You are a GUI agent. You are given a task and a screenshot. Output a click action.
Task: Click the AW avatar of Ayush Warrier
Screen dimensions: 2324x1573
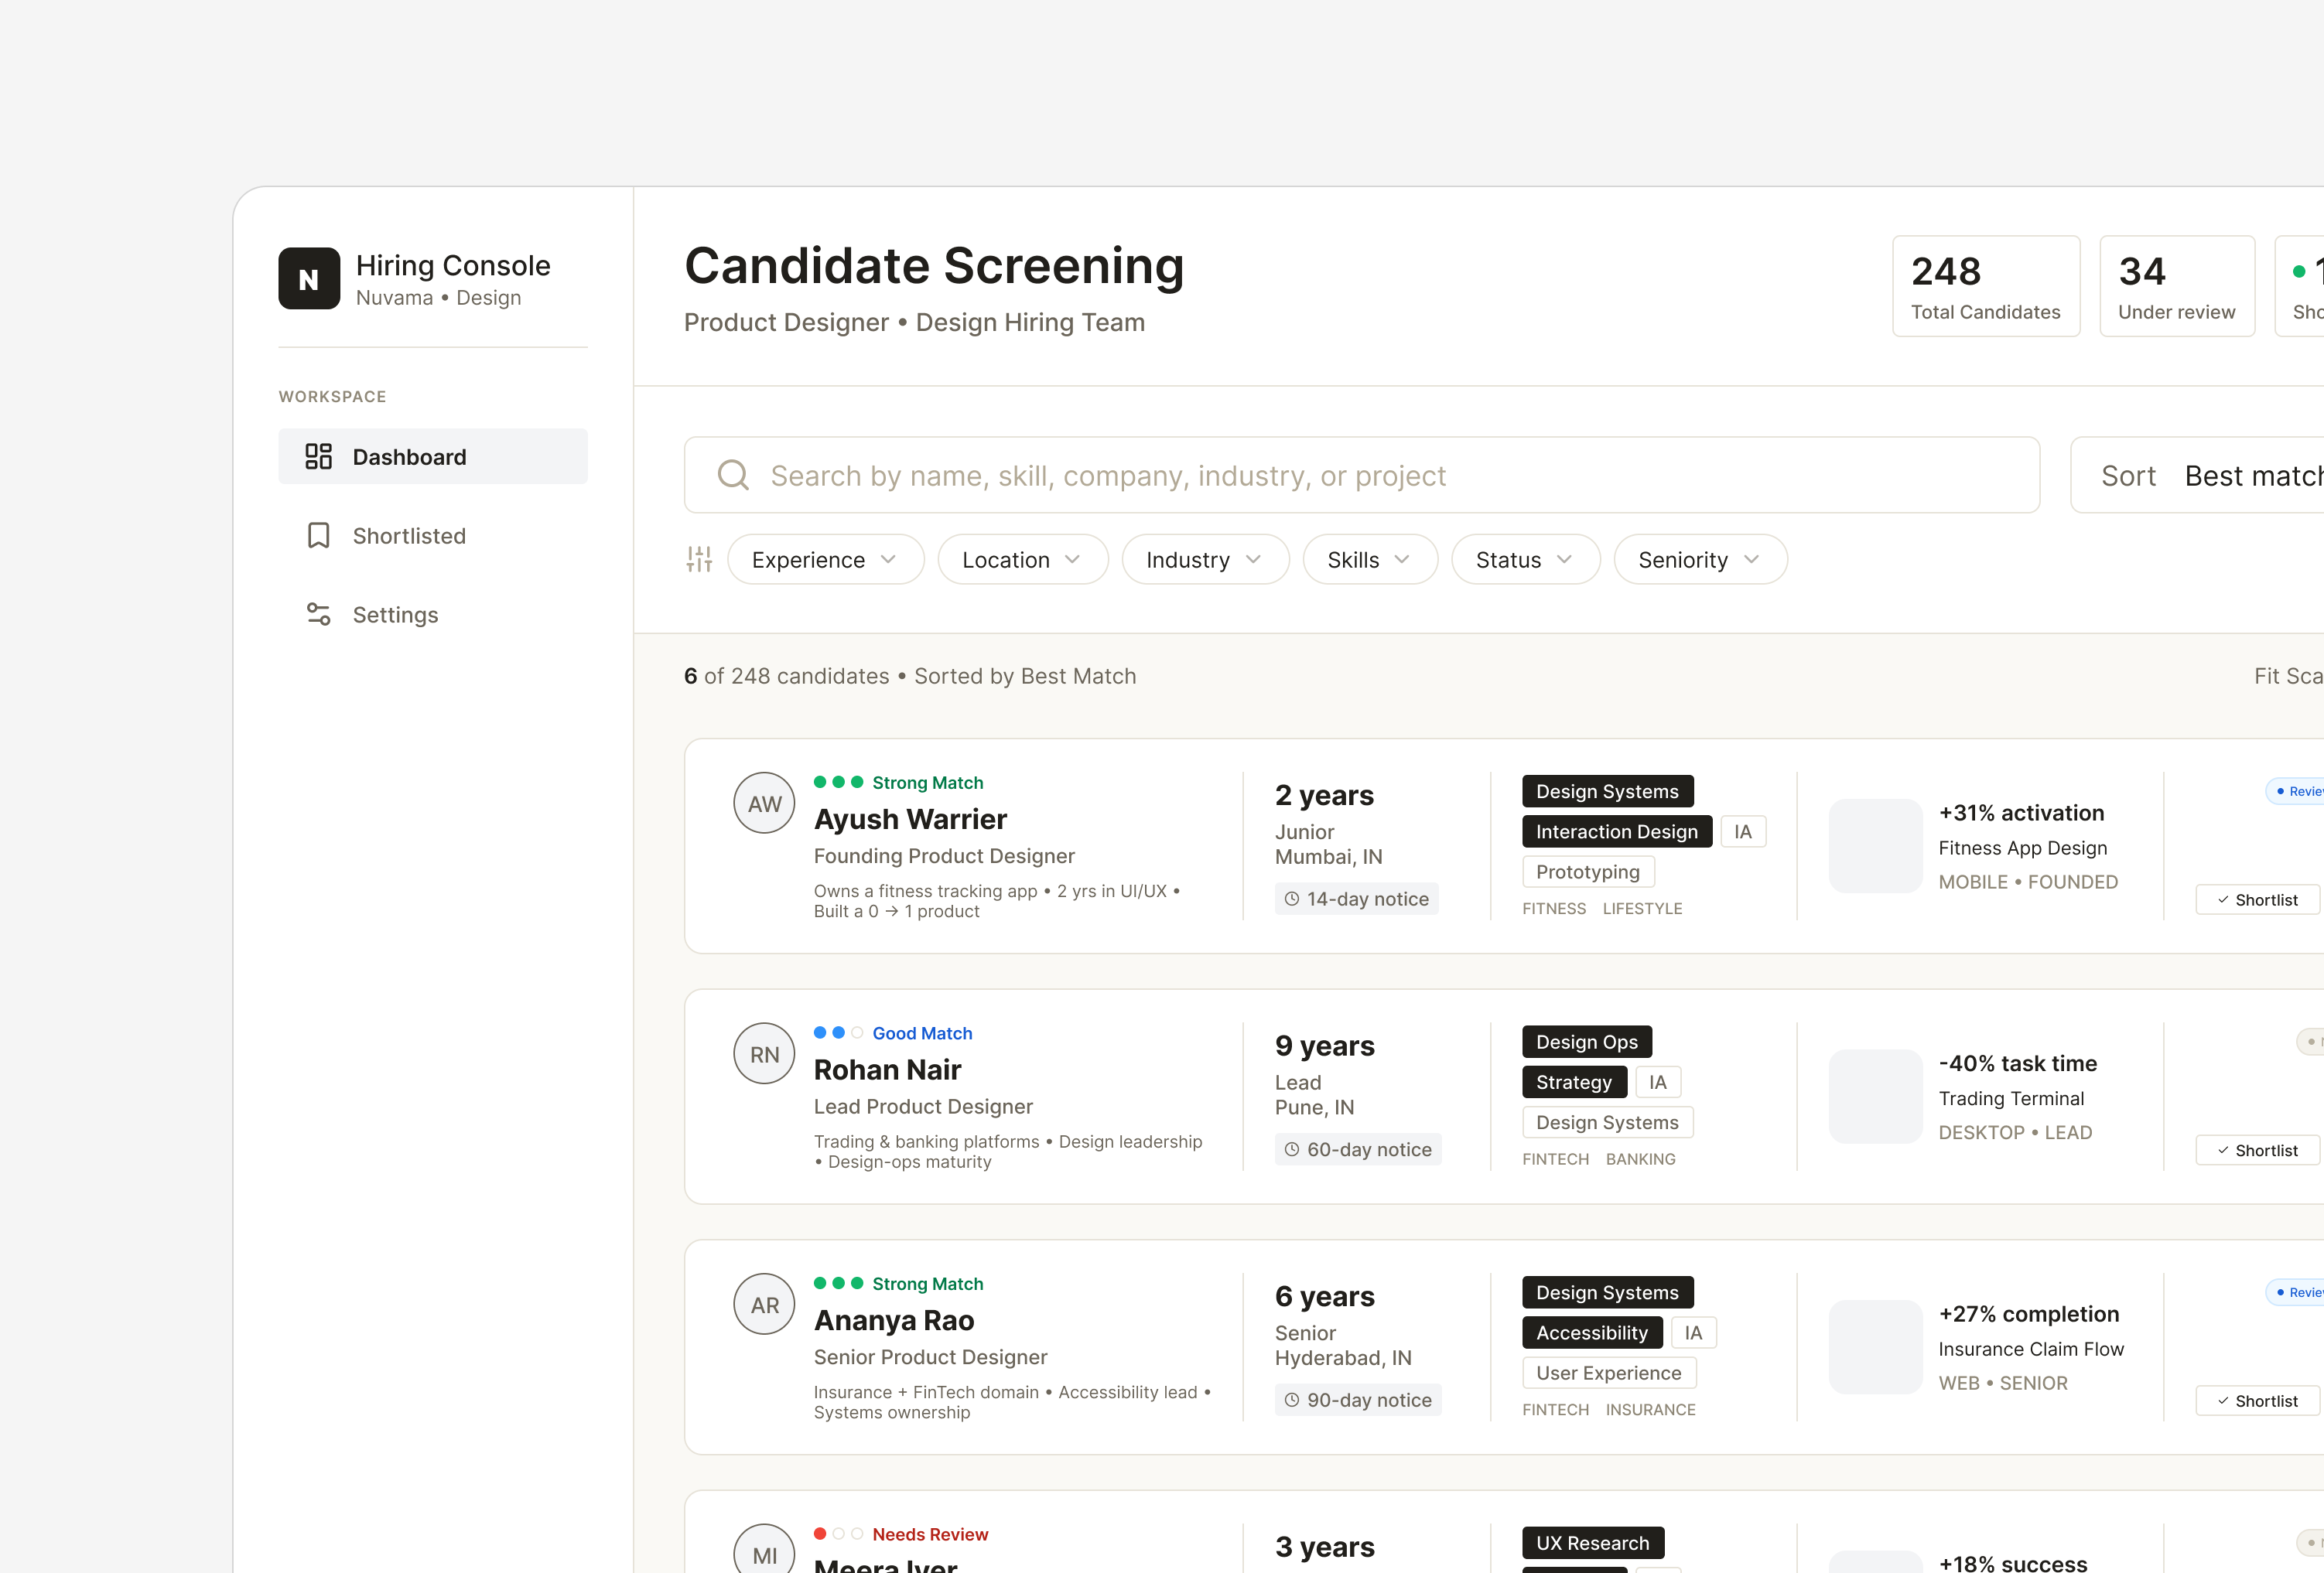[x=764, y=804]
